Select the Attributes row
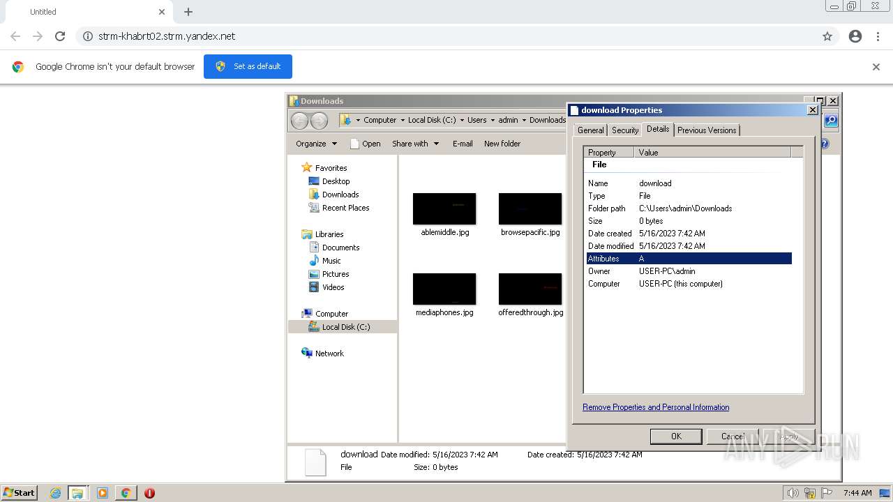Image resolution: width=893 pixels, height=502 pixels. (x=689, y=259)
